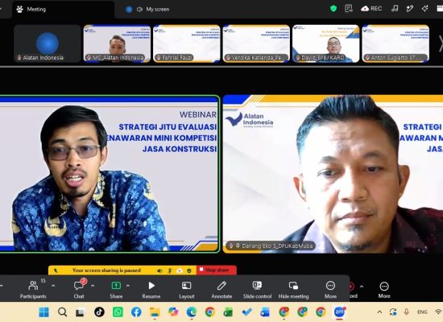Open the Participants panel
The width and height of the screenshot is (443, 322).
coord(33,289)
